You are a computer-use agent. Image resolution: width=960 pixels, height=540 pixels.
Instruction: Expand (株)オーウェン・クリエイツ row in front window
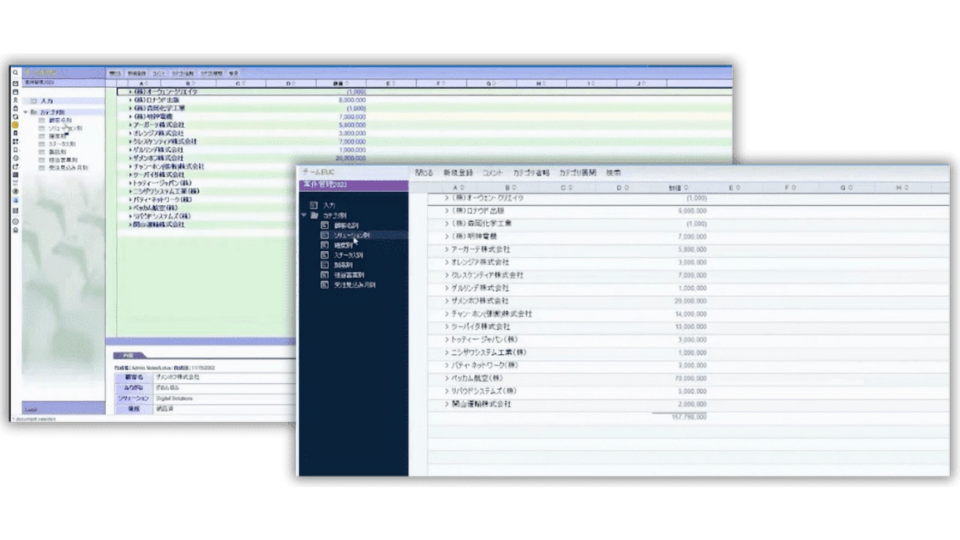[446, 197]
